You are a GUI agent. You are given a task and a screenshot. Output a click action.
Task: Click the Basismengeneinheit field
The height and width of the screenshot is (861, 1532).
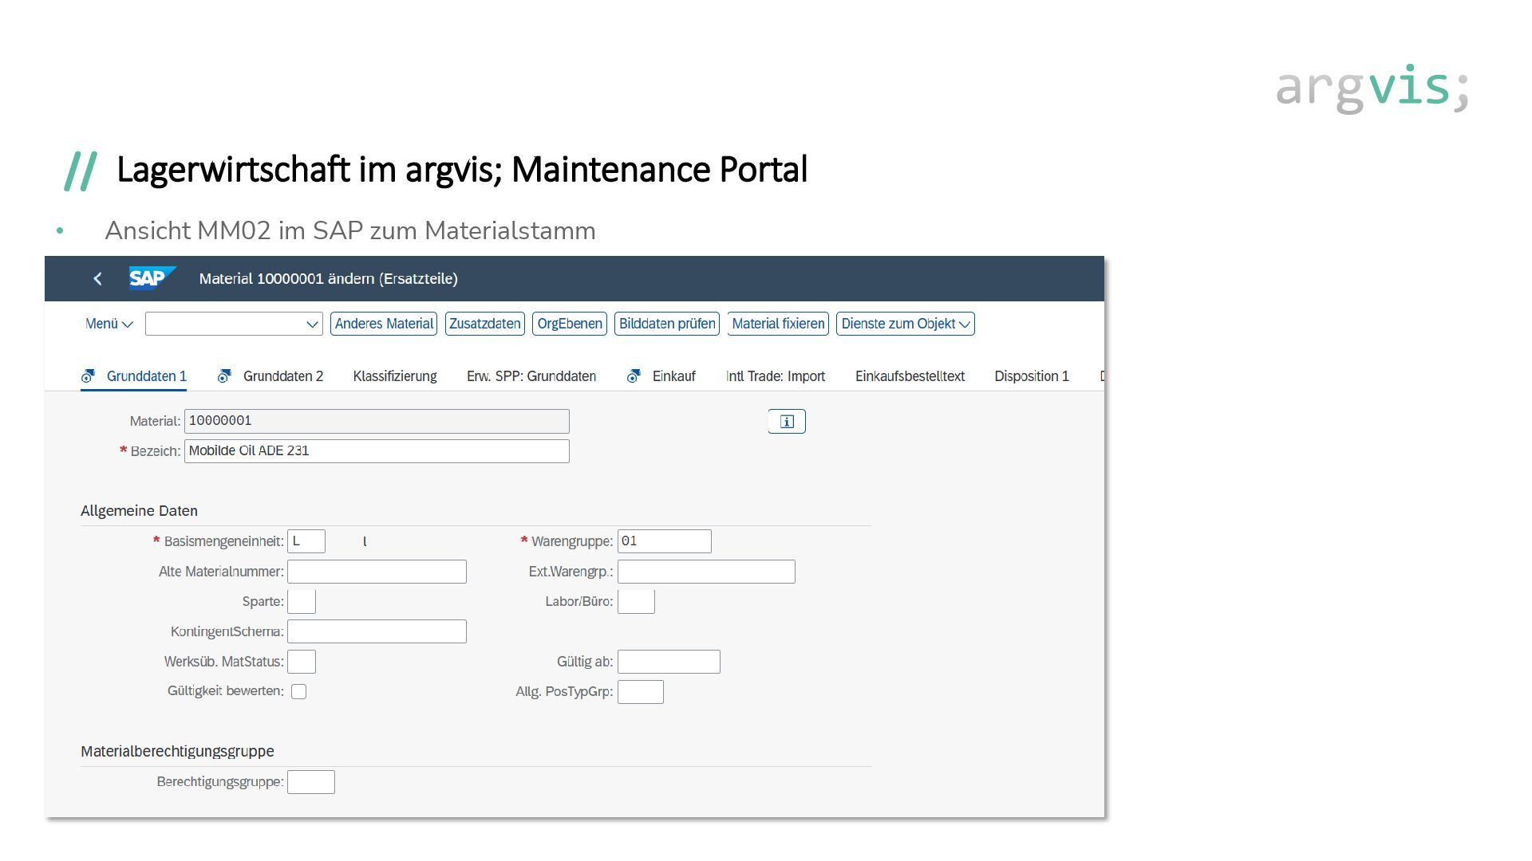click(x=306, y=541)
